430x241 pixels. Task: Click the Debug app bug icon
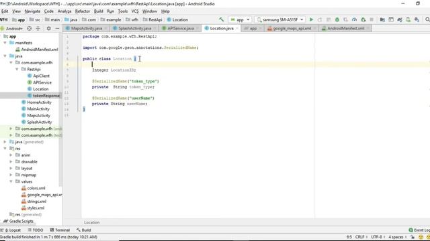coord(337,19)
